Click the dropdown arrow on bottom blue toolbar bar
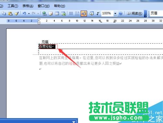Image resolution: width=163 pixels, height=123 pixels. click(x=74, y=122)
